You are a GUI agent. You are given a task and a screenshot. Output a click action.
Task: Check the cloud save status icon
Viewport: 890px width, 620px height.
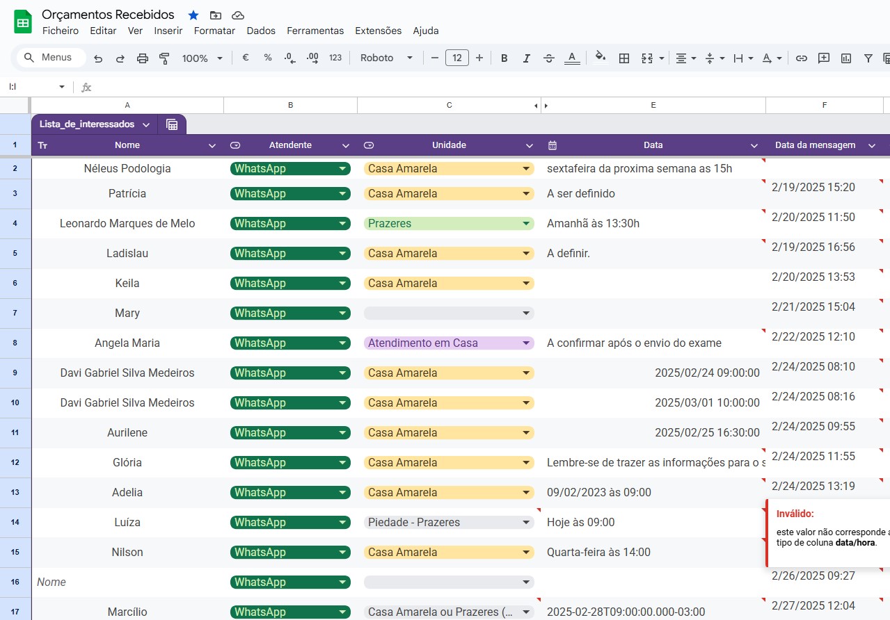(238, 15)
